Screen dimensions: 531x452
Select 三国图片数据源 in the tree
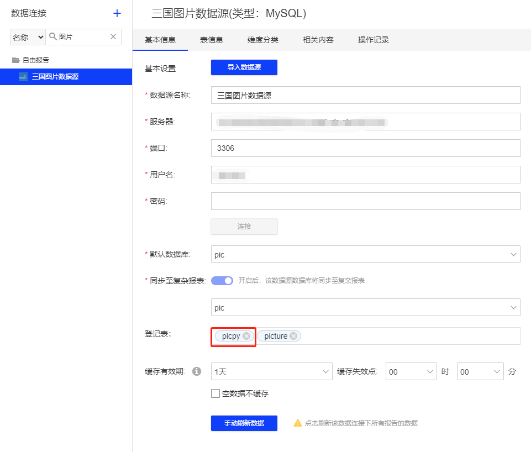pyautogui.click(x=55, y=77)
